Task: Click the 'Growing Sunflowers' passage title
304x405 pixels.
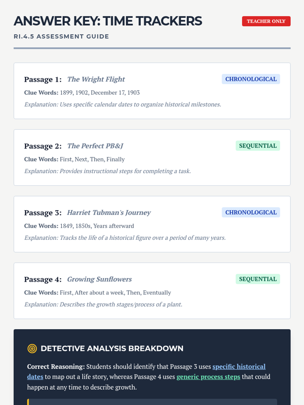Action: (x=99, y=279)
